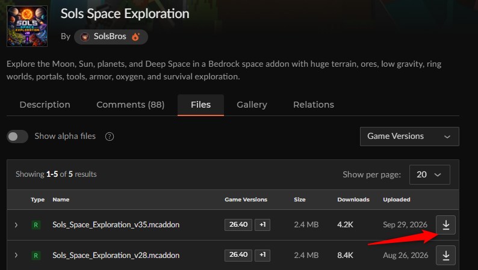478x270 pixels.
Task: Click the Type column header
Action: click(x=37, y=200)
